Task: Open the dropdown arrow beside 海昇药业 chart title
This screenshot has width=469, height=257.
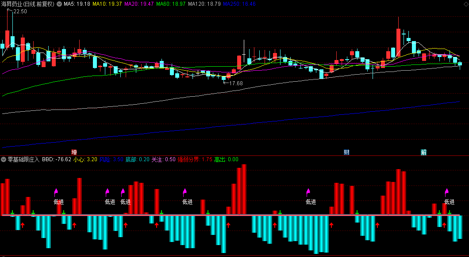Action: click(x=59, y=4)
